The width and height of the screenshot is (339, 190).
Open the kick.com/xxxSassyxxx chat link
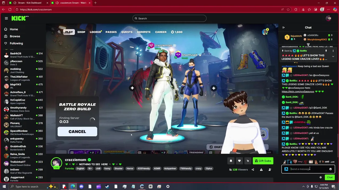click(298, 92)
